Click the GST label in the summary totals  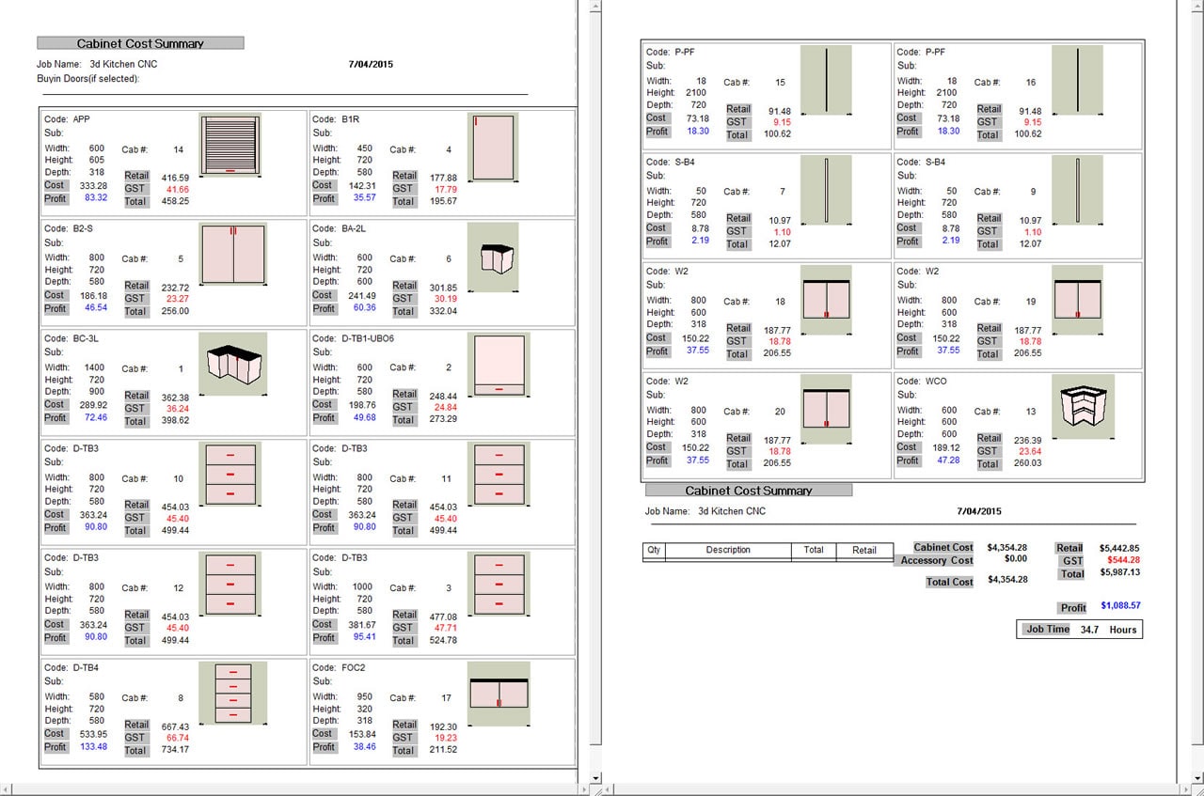point(1071,559)
